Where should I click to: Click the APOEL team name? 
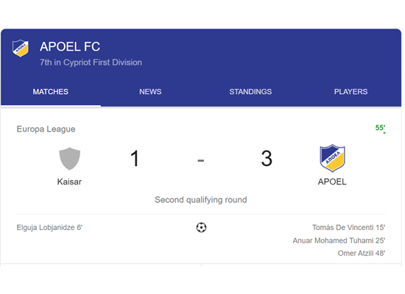[x=332, y=182]
